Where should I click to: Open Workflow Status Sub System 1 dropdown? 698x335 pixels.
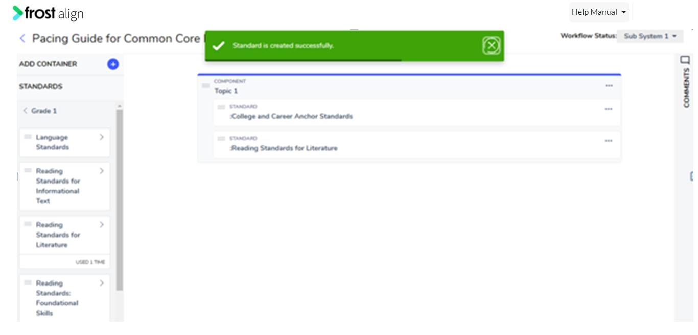click(x=650, y=36)
